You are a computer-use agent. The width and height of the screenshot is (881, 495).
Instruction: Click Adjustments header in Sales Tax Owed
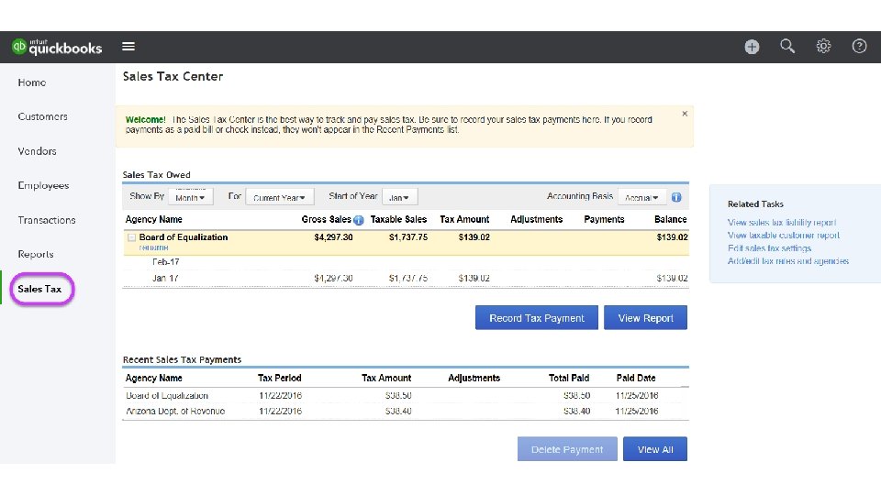pyautogui.click(x=536, y=219)
